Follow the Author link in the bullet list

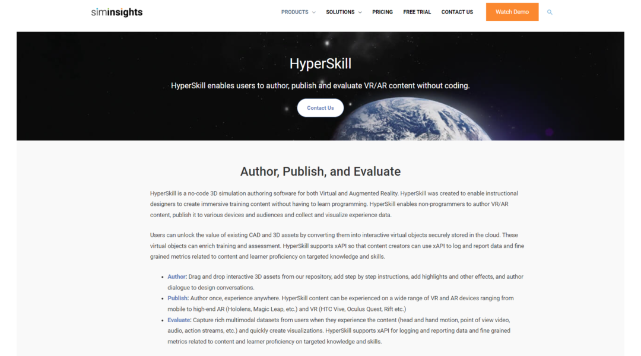(x=176, y=276)
